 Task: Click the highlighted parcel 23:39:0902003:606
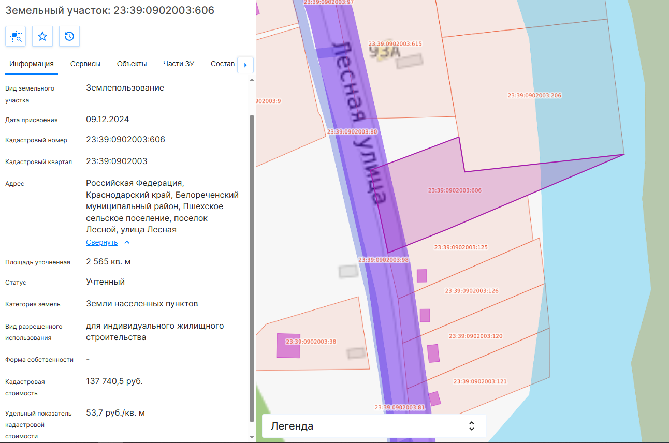point(455,190)
